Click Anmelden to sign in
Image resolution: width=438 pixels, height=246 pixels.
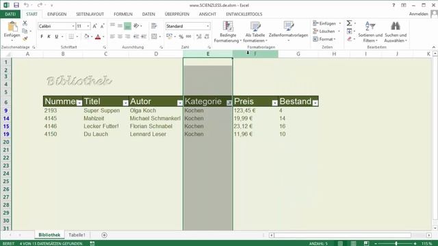click(418, 14)
